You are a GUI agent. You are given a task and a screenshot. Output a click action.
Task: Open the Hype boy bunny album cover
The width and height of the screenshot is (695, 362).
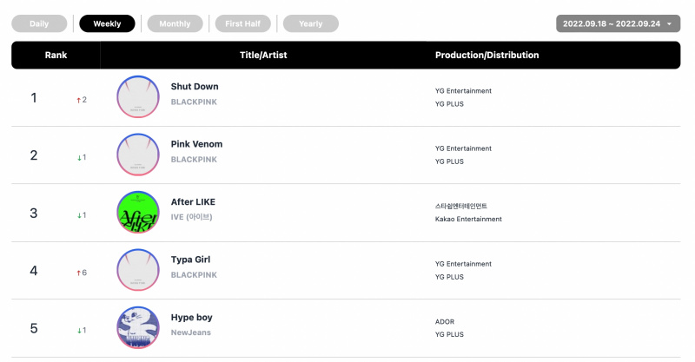tap(138, 327)
